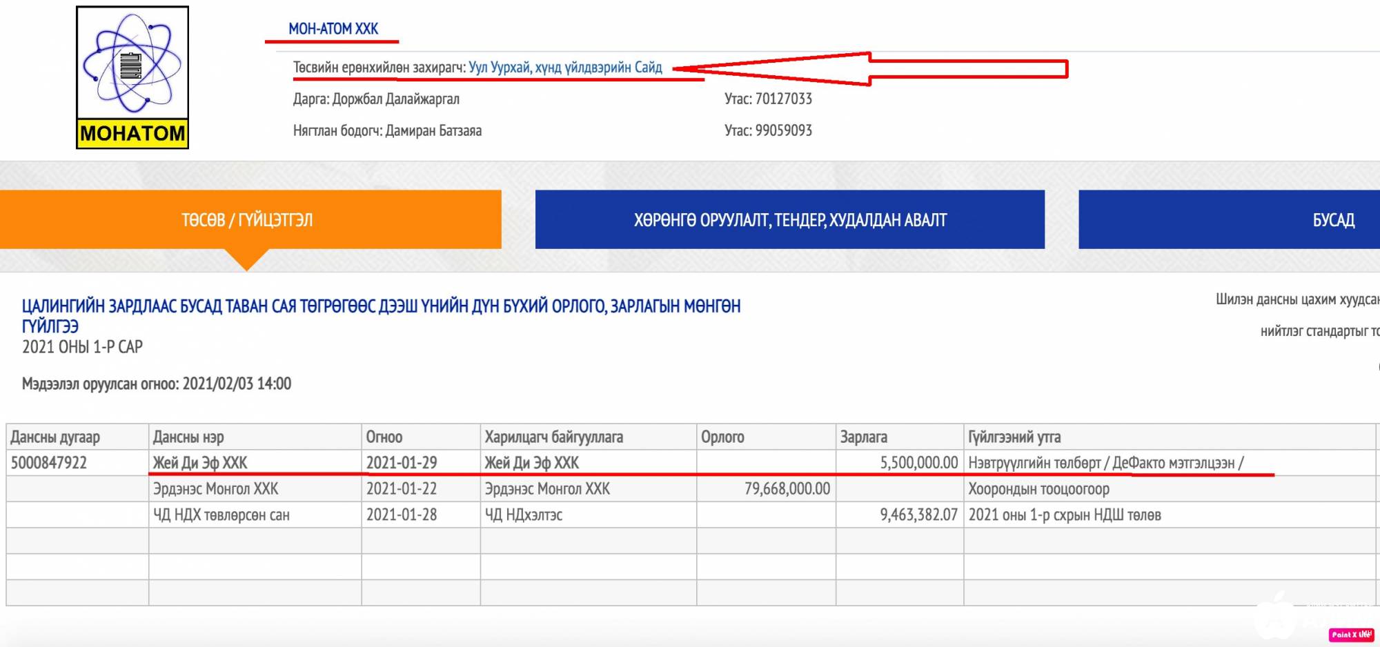
Task: Click the Харилцагч байгууллага column header
Action: click(x=589, y=437)
